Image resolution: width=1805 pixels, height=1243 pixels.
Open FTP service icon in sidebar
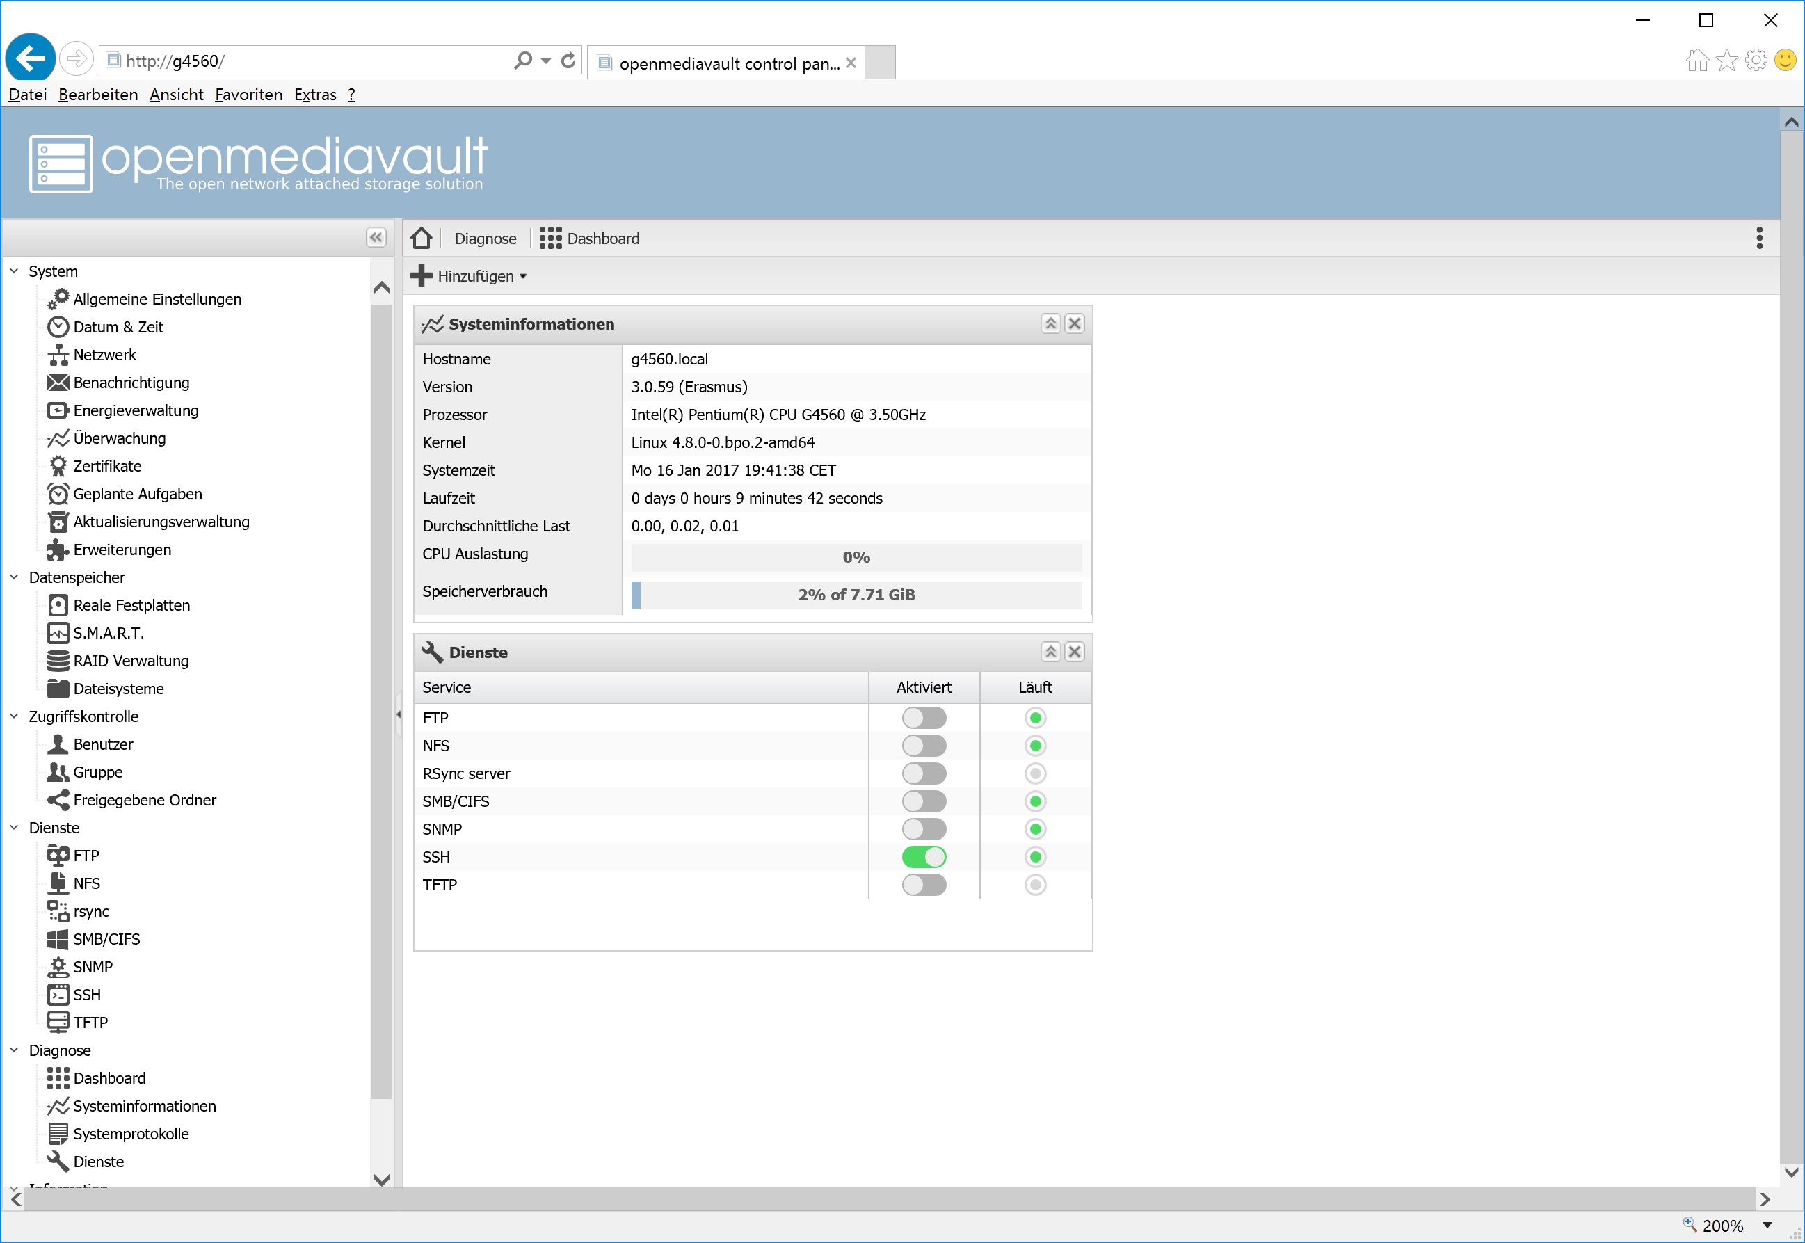click(58, 856)
